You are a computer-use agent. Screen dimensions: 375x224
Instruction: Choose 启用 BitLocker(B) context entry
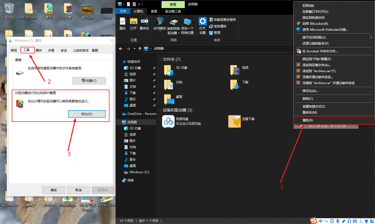(334, 23)
